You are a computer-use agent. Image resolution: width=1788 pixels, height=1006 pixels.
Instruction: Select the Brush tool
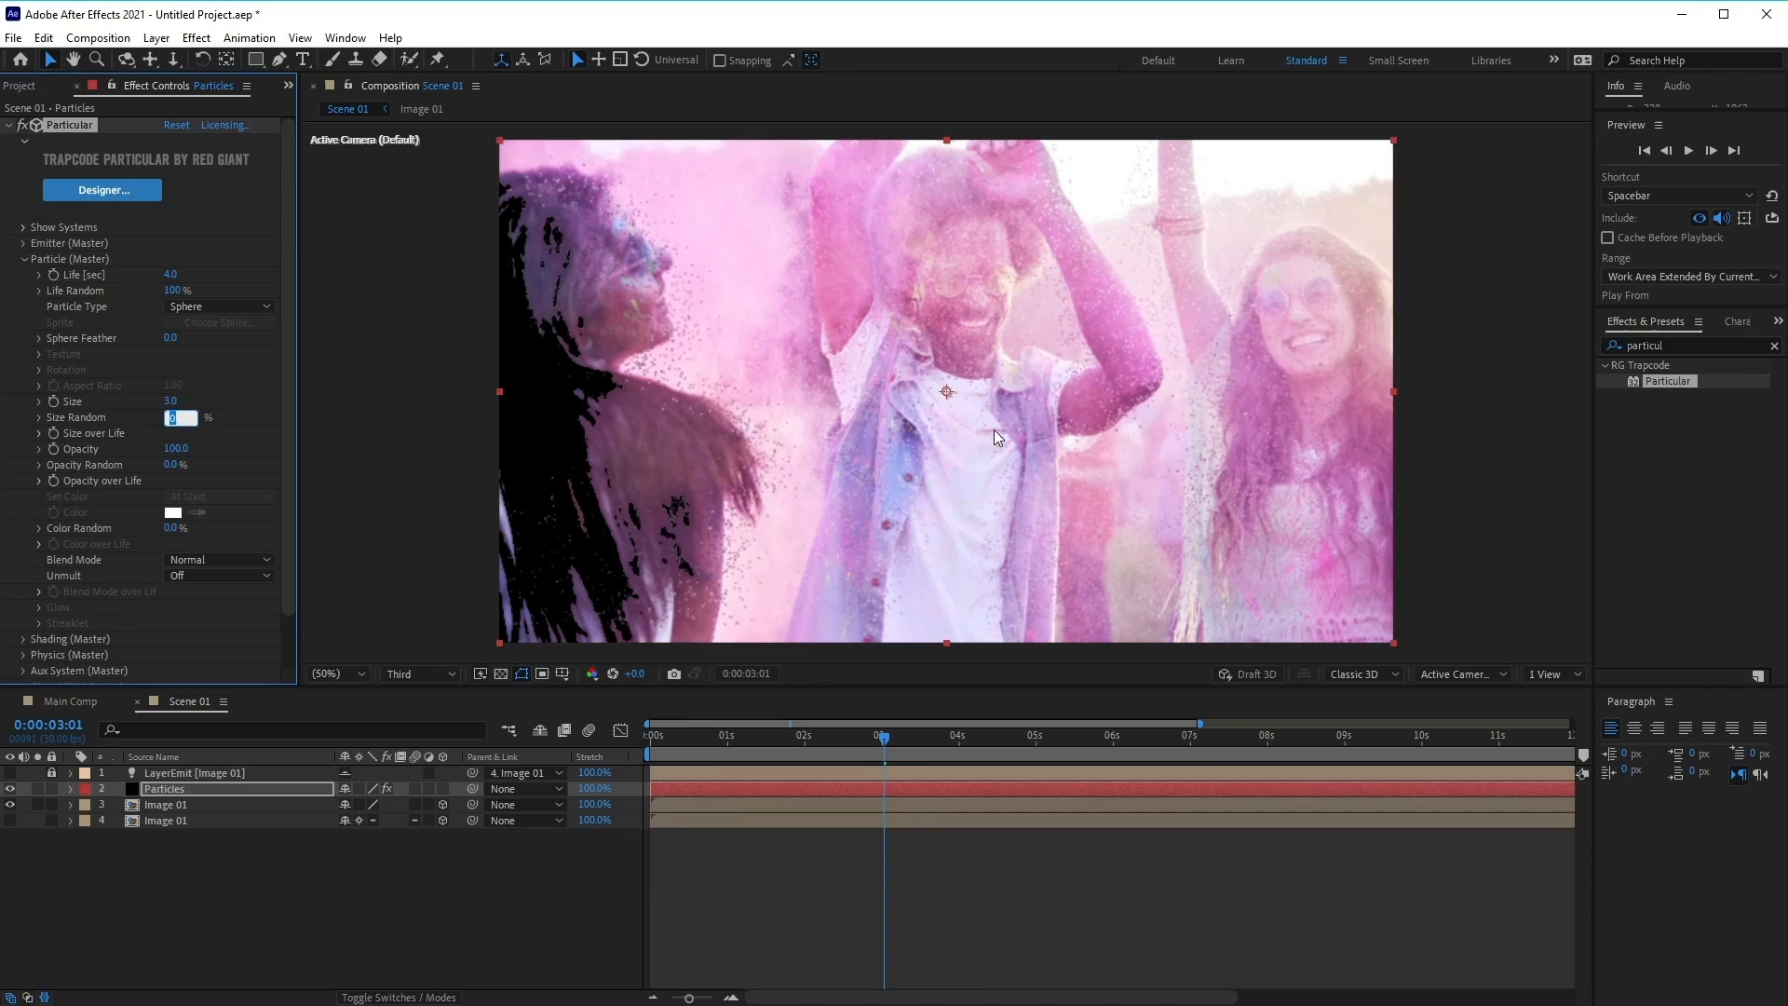[x=332, y=59]
